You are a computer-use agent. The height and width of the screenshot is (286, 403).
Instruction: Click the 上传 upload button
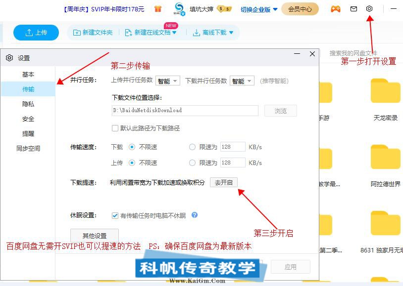36,33
